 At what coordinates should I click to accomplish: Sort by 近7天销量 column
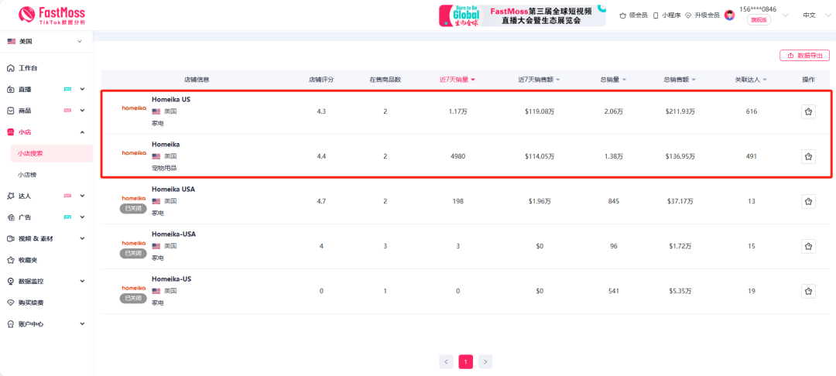point(457,80)
